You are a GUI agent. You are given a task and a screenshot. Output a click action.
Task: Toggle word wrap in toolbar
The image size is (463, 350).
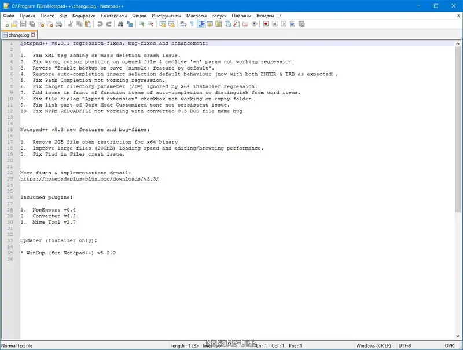[x=183, y=24]
